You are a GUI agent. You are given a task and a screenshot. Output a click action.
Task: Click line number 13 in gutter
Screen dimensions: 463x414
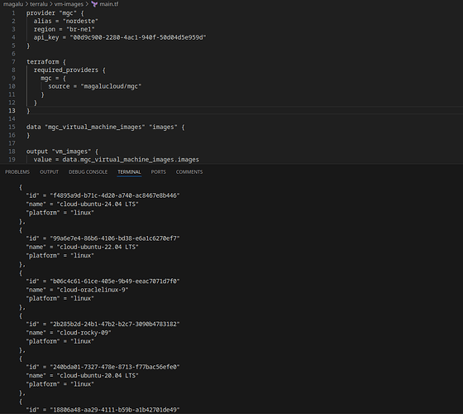(12, 111)
